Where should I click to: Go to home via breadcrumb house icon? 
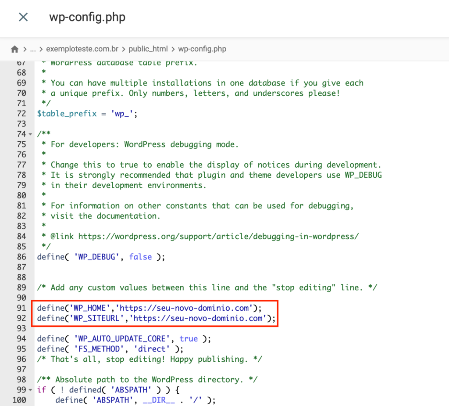coord(14,49)
